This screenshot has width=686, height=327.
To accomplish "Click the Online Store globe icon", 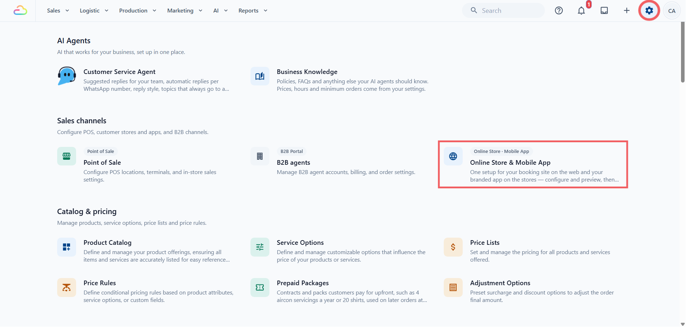I will [453, 156].
